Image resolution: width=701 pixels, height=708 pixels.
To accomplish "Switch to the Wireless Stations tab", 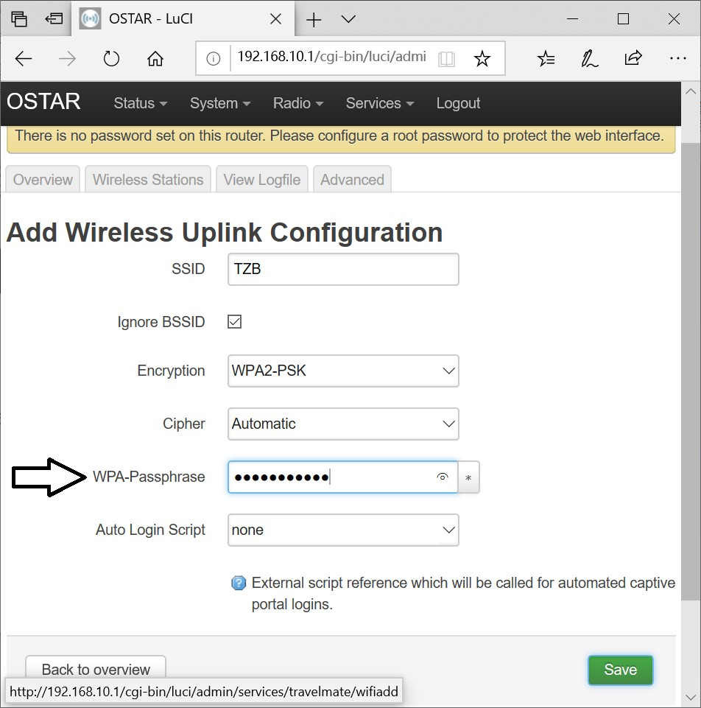I will 148,180.
